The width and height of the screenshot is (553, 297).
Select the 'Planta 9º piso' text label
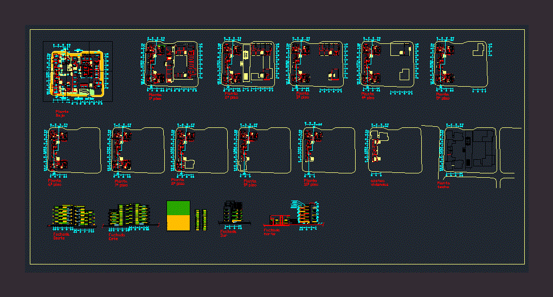click(248, 183)
